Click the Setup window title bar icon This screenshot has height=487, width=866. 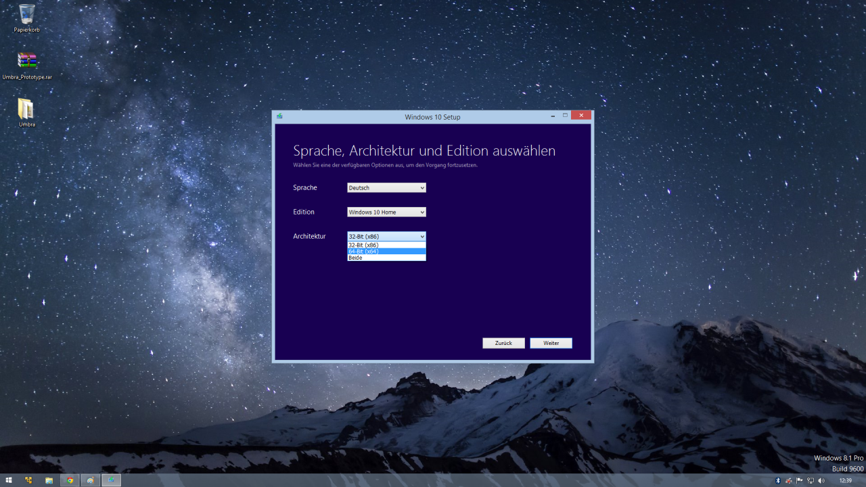[279, 116]
